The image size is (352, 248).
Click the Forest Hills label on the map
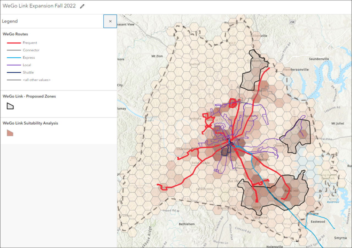205,189
